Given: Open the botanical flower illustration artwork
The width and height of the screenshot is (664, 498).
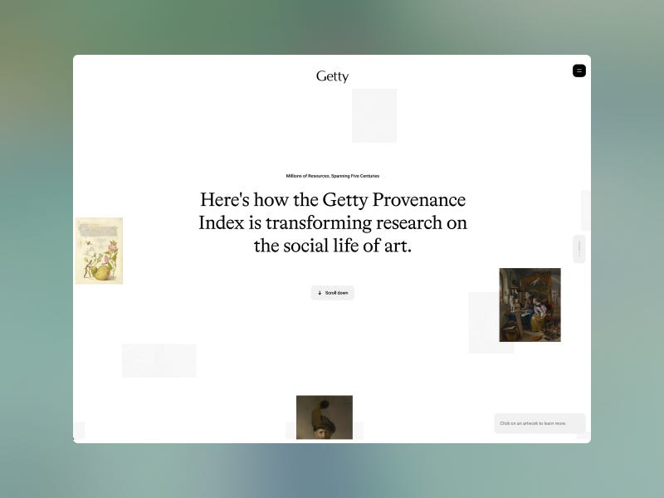Looking at the screenshot, I should point(99,251).
